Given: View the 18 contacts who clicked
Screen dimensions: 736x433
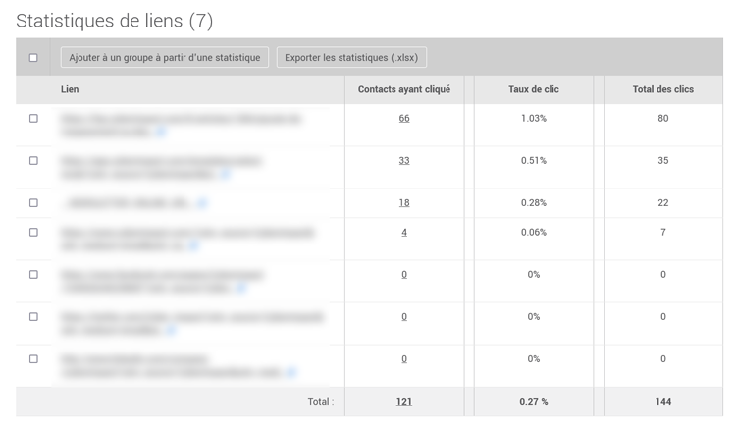Looking at the screenshot, I should coord(404,203).
